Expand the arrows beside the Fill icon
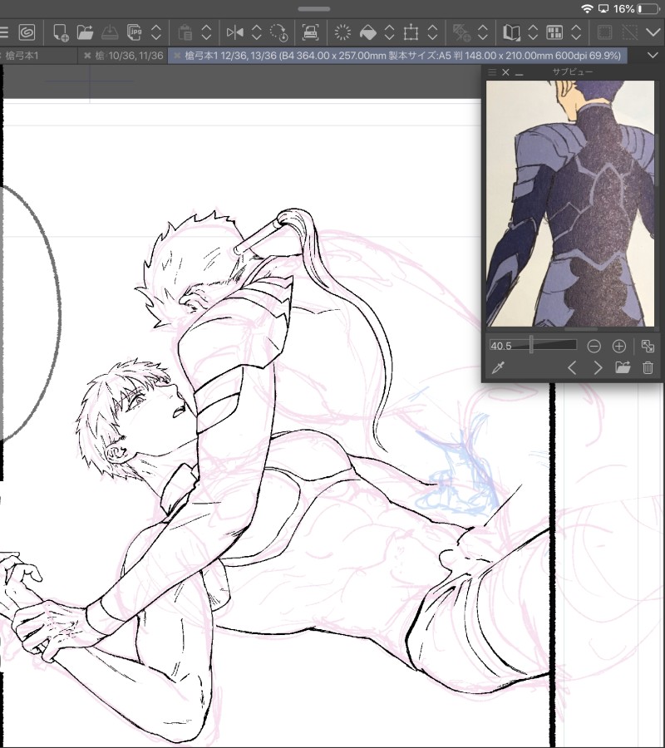This screenshot has width=665, height=748. pyautogui.click(x=389, y=32)
